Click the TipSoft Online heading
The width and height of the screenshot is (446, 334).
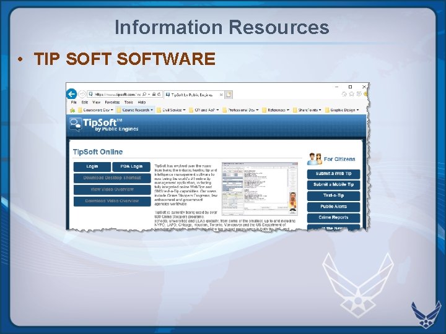pyautogui.click(x=98, y=152)
